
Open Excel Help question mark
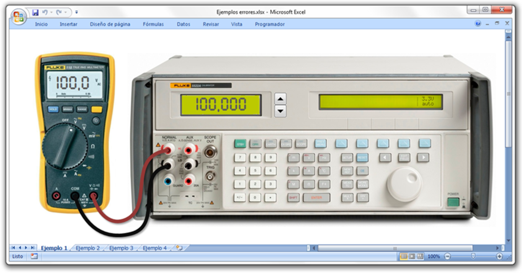(478, 23)
